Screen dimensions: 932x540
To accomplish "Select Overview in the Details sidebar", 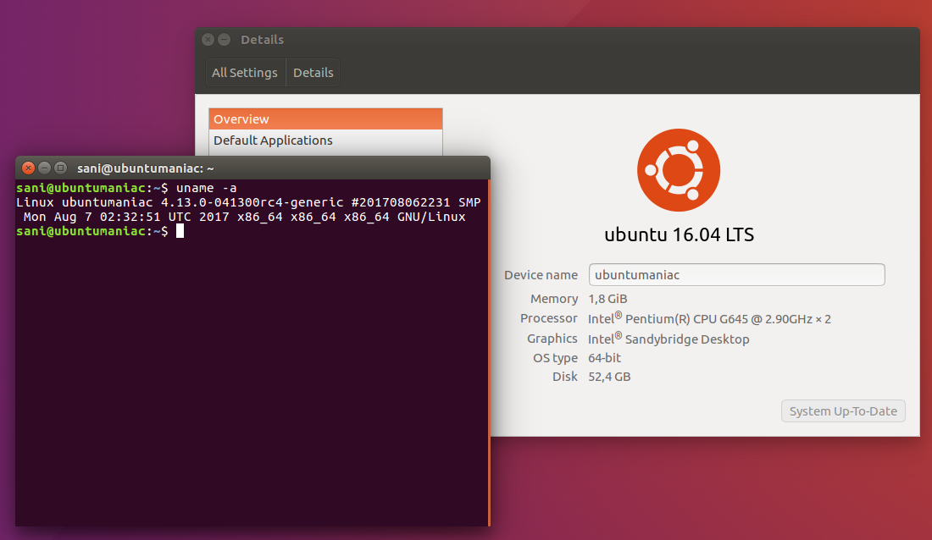I will coord(325,118).
